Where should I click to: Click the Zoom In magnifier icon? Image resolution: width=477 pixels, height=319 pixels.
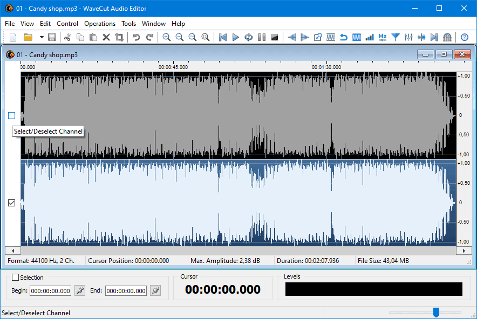pos(167,37)
